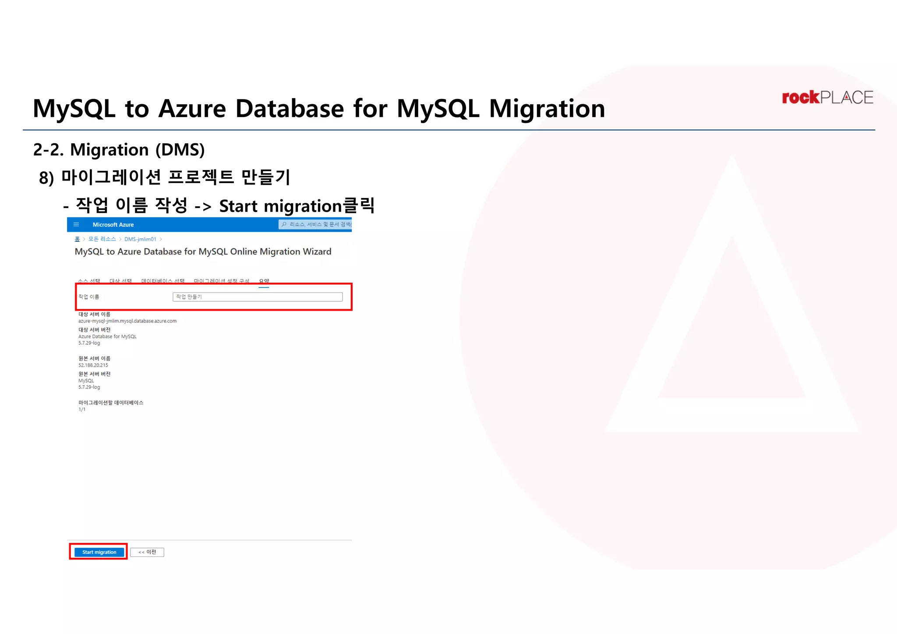The width and height of the screenshot is (897, 634).
Task: Go to 홈 breadcrumb link
Action: point(77,239)
